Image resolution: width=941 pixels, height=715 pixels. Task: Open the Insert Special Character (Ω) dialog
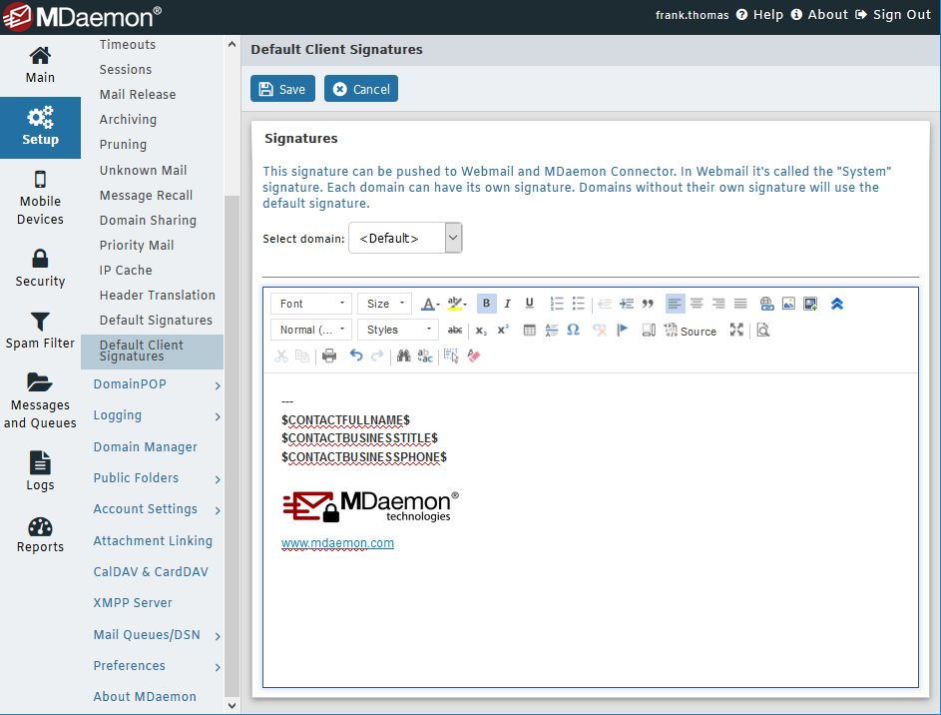pyautogui.click(x=573, y=330)
